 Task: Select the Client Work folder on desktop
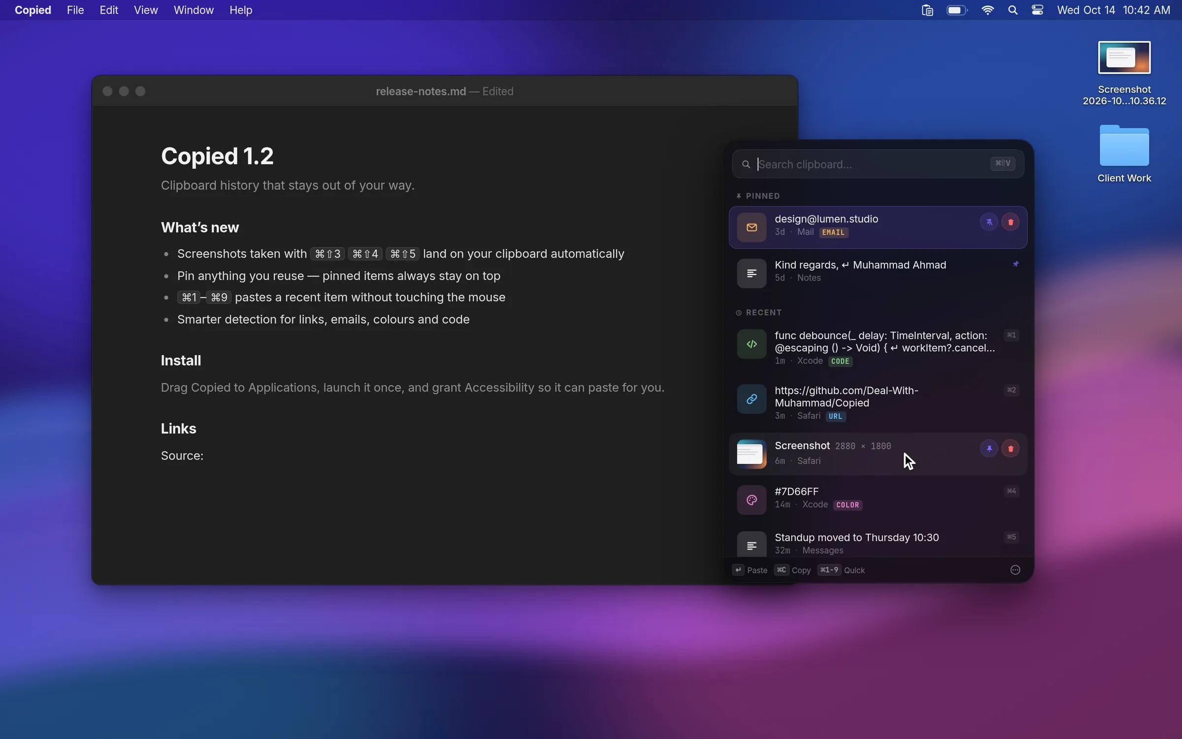click(1124, 154)
